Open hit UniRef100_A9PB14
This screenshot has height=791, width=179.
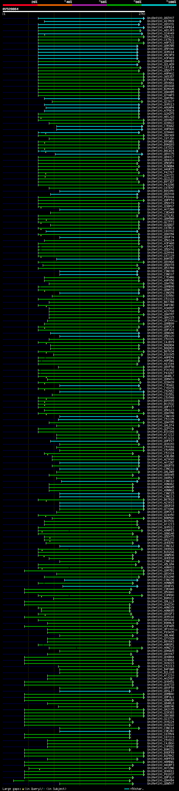coord(161,27)
